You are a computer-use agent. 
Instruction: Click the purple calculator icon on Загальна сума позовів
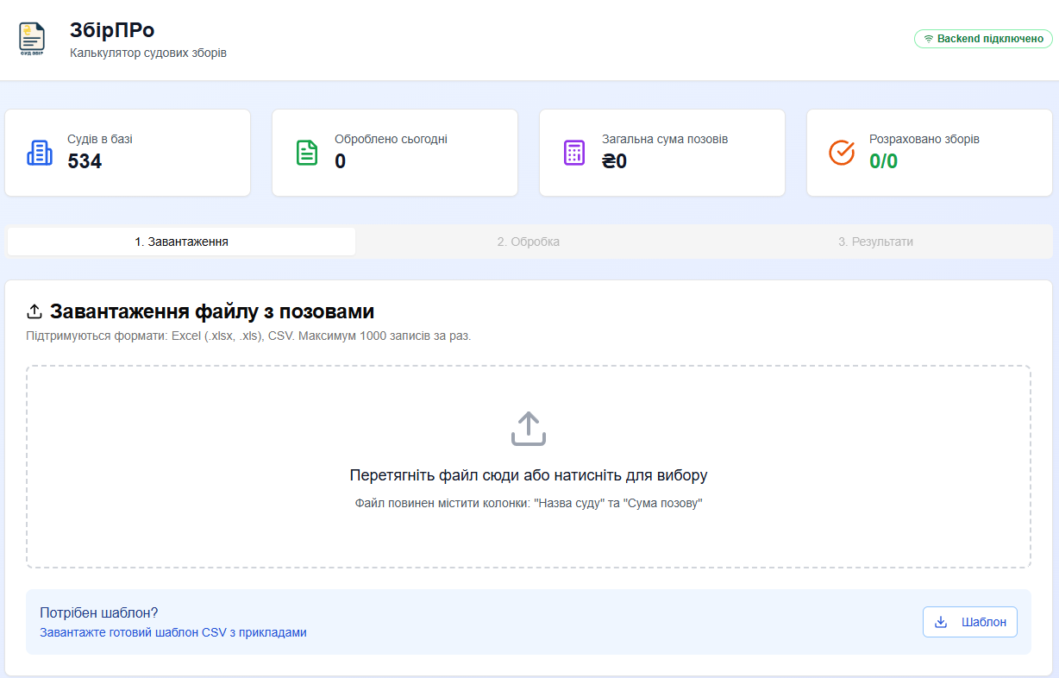(573, 153)
